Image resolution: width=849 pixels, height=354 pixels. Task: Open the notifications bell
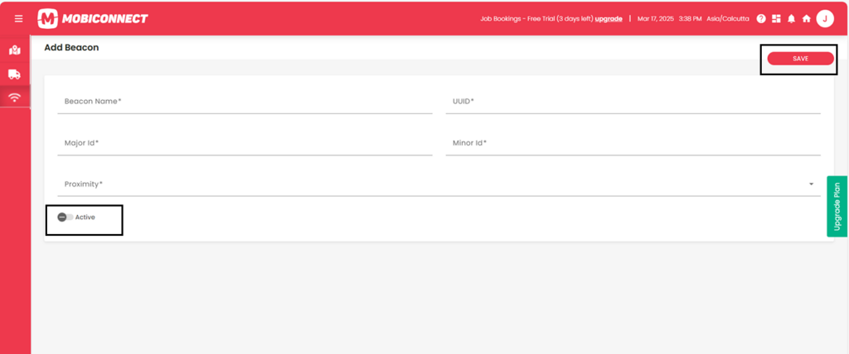(x=791, y=18)
